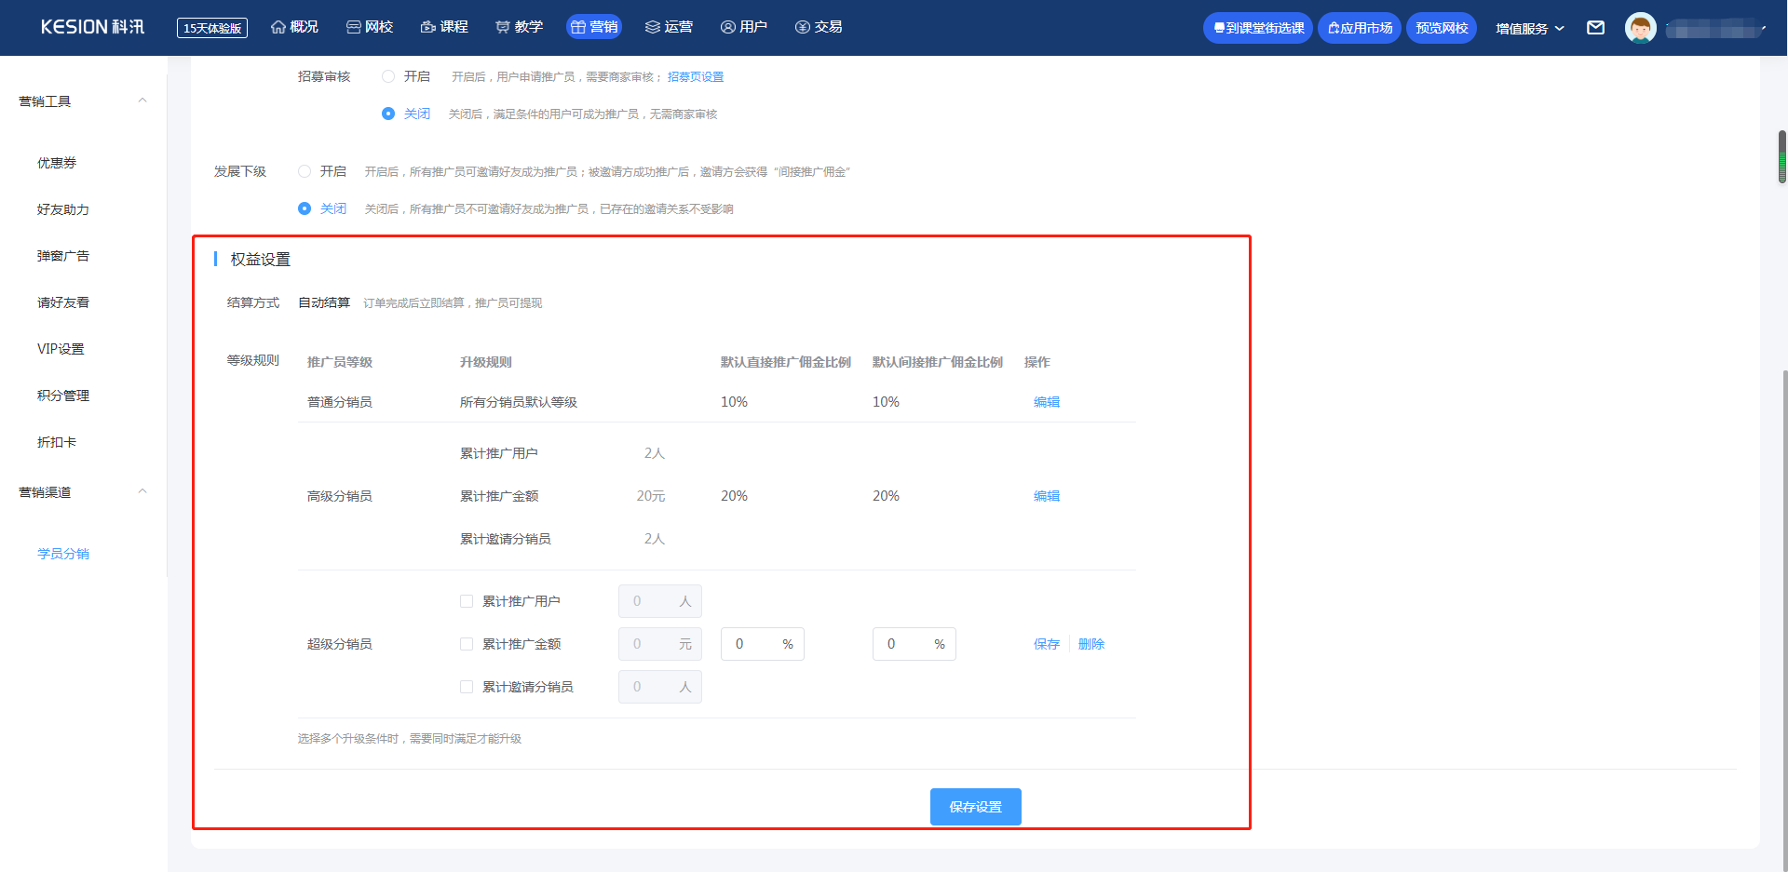Select 关闭 for 发展下级
1788x872 pixels.
pos(305,208)
